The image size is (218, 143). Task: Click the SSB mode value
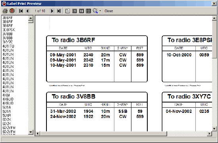tap(123, 111)
